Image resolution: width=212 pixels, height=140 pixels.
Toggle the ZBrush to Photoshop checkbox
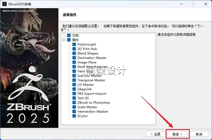click(x=74, y=102)
